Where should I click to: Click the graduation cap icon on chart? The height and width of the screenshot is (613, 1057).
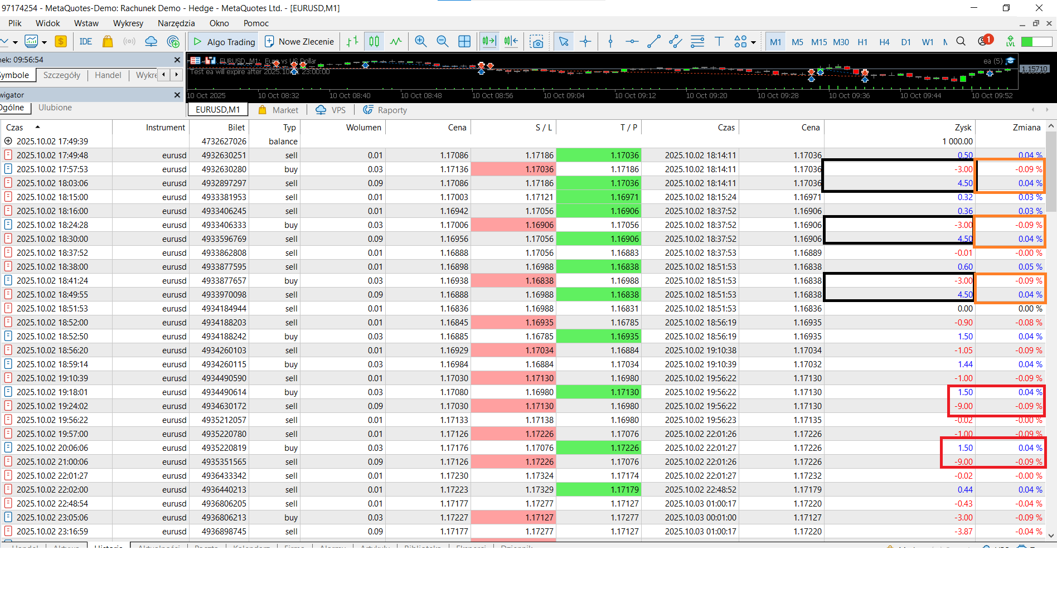(x=1010, y=61)
